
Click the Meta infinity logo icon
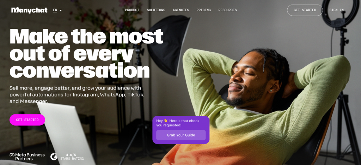pos(12,155)
